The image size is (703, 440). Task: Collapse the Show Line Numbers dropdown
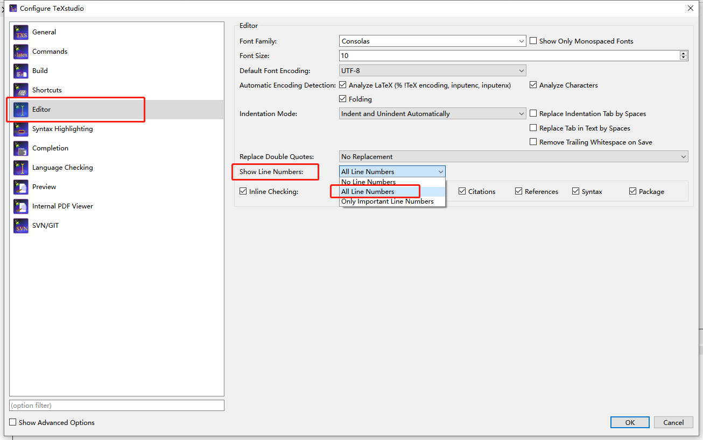click(392, 171)
